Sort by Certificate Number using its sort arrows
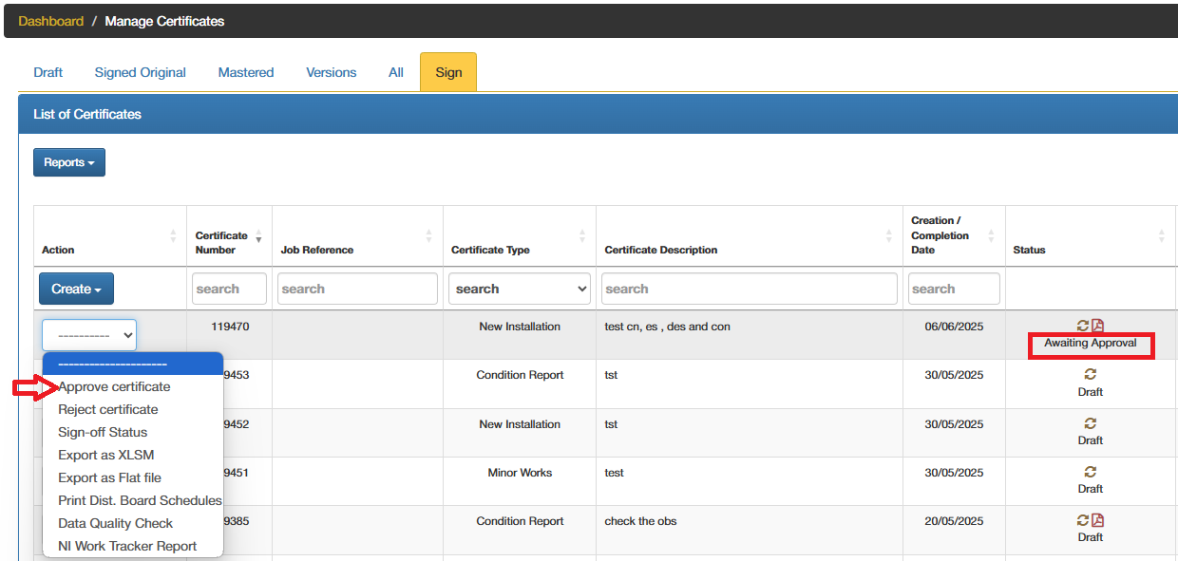The width and height of the screenshot is (1178, 561). coord(256,234)
